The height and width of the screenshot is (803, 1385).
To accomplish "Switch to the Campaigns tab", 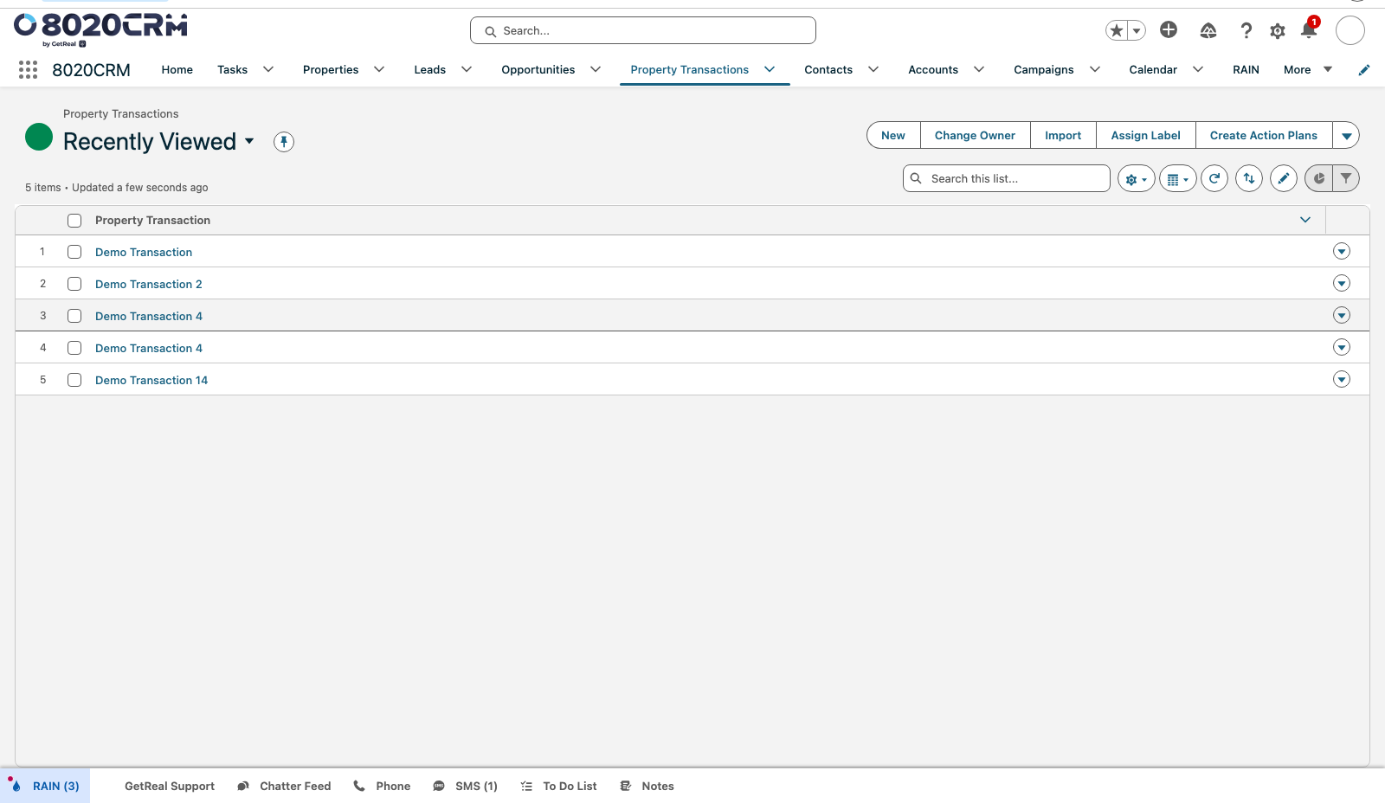I will point(1044,70).
